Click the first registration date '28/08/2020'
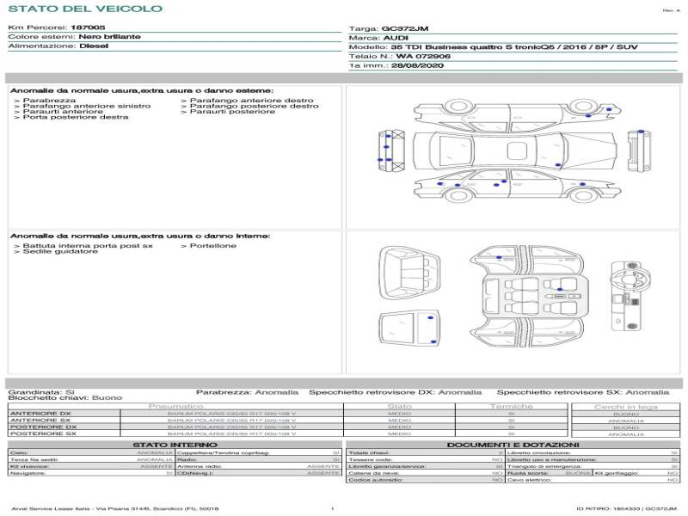 (417, 66)
